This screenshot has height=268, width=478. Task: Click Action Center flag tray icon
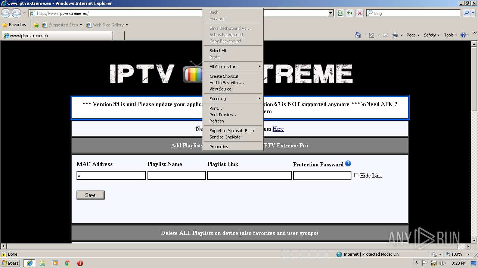tap(425, 263)
